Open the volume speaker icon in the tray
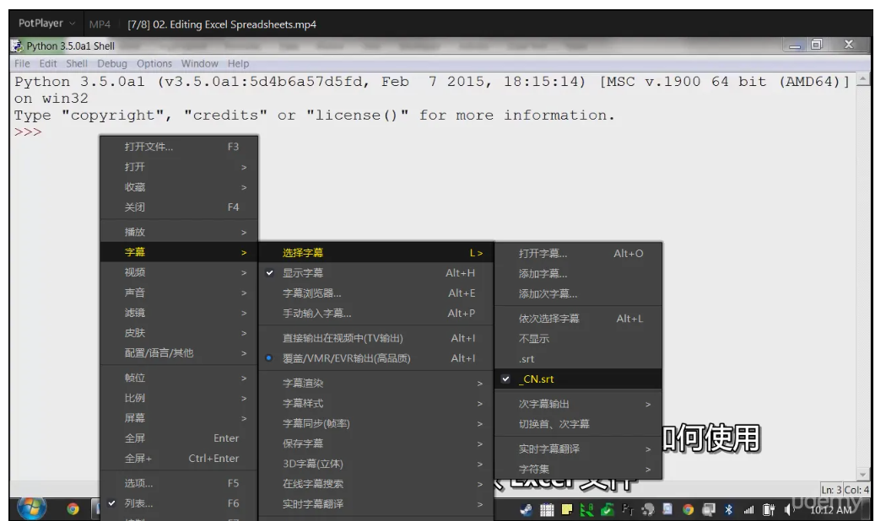This screenshot has width=886, height=521. 786,510
